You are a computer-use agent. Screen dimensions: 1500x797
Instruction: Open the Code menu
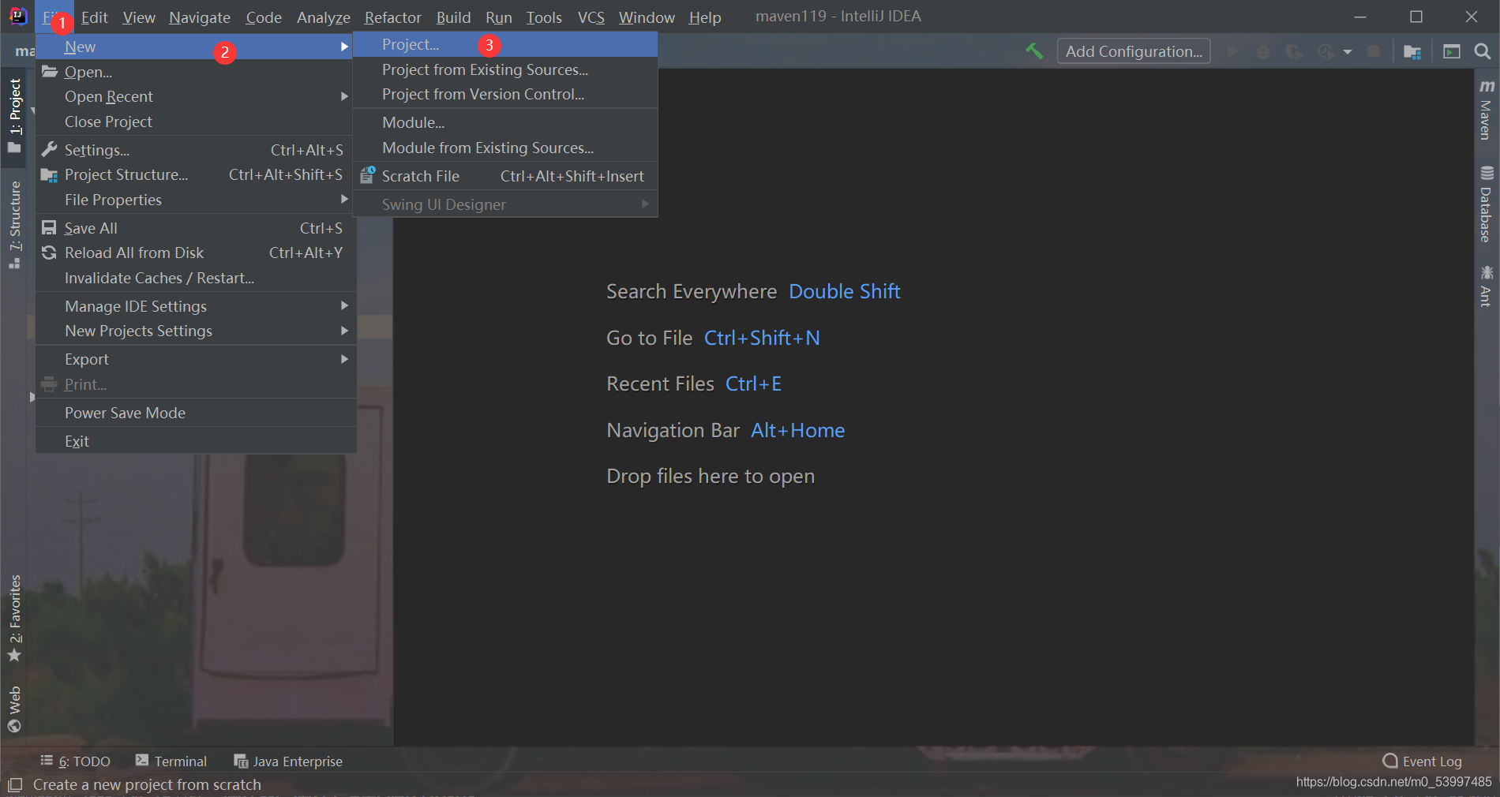(x=264, y=17)
